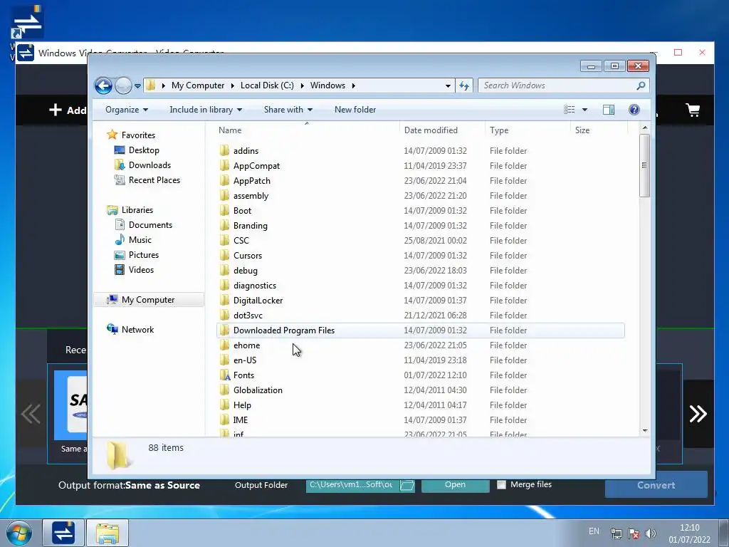The width and height of the screenshot is (729, 547).
Task: Switch to Video Converter taskbar button
Action: pos(63,533)
